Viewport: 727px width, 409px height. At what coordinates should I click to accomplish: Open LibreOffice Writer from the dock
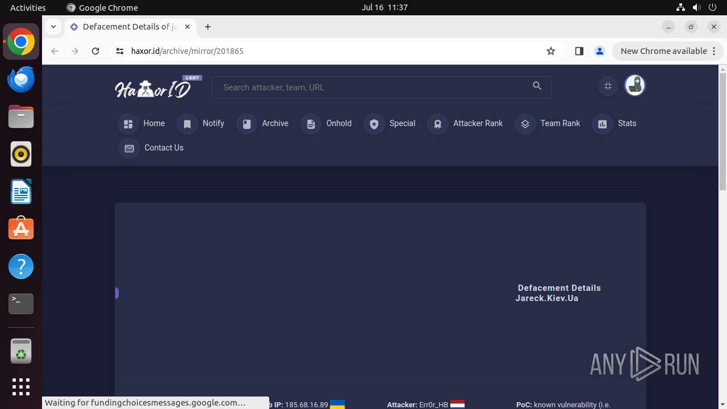pos(21,191)
